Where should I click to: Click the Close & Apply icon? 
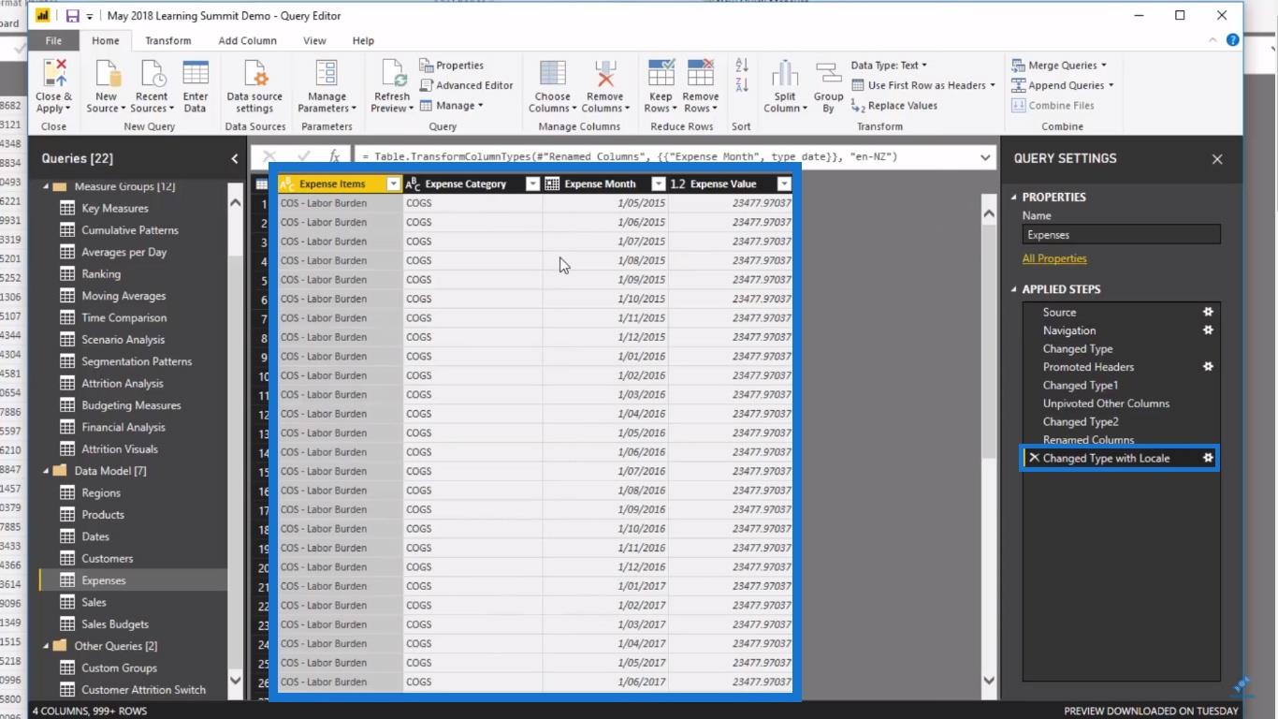click(54, 73)
